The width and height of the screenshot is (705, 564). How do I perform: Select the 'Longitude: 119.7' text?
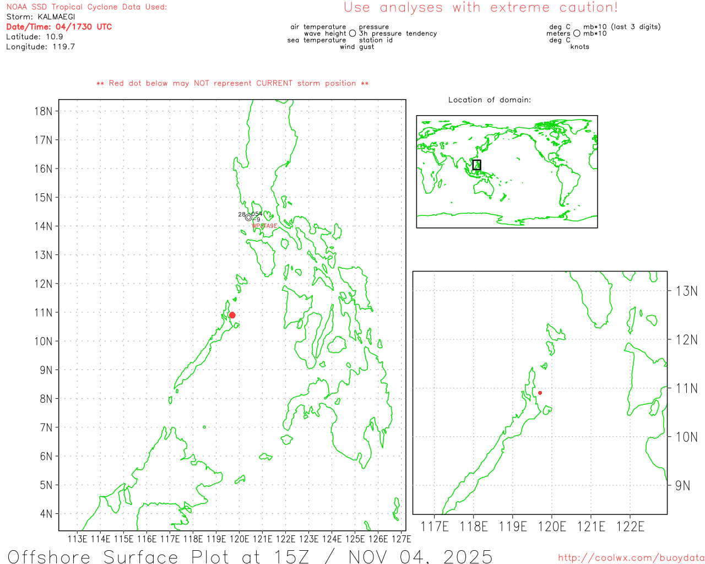(41, 47)
